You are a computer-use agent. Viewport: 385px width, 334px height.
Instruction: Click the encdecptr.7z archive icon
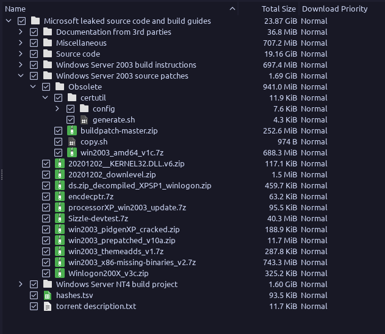pos(60,196)
